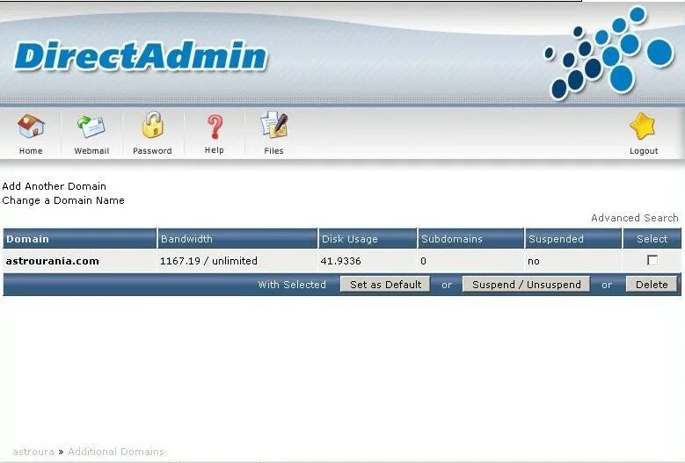685x463 pixels.
Task: Click the Files document icon
Action: pos(274,126)
